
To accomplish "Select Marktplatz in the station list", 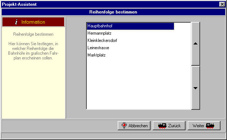I will (130, 55).
